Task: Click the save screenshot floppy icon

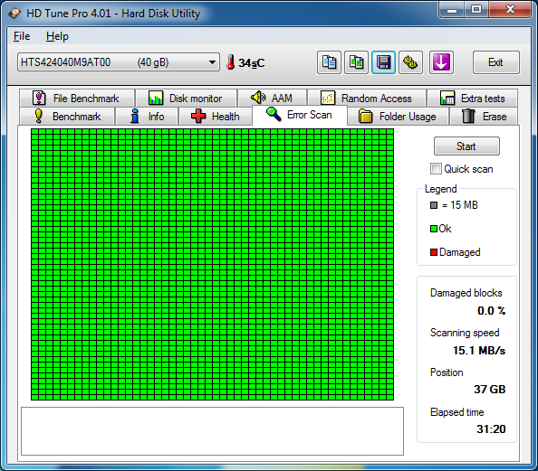Action: click(x=383, y=62)
